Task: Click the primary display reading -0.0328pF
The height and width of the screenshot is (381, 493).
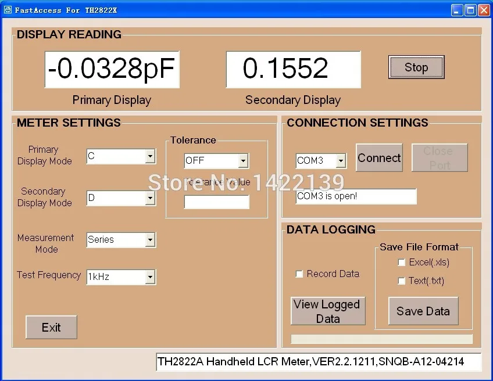Action: pyautogui.click(x=112, y=70)
